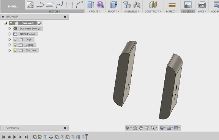Viewport: 219px width, 140px height.
Task: Step back one timeline feature
Action: (9, 137)
